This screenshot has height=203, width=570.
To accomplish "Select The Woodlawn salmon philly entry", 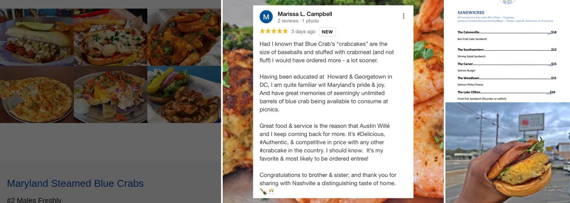I will [x=507, y=81].
